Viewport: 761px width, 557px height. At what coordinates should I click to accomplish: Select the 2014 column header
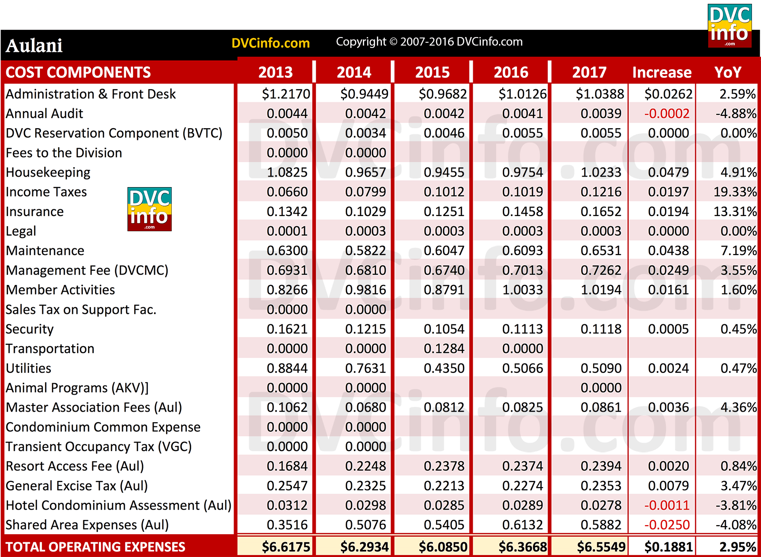354,72
